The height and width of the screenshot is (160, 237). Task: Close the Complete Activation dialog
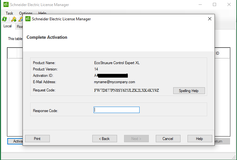tap(210, 19)
